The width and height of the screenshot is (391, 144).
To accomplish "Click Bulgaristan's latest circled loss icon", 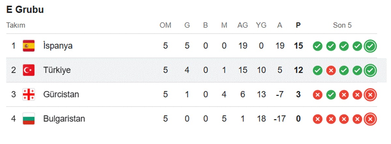I will 370,119.
